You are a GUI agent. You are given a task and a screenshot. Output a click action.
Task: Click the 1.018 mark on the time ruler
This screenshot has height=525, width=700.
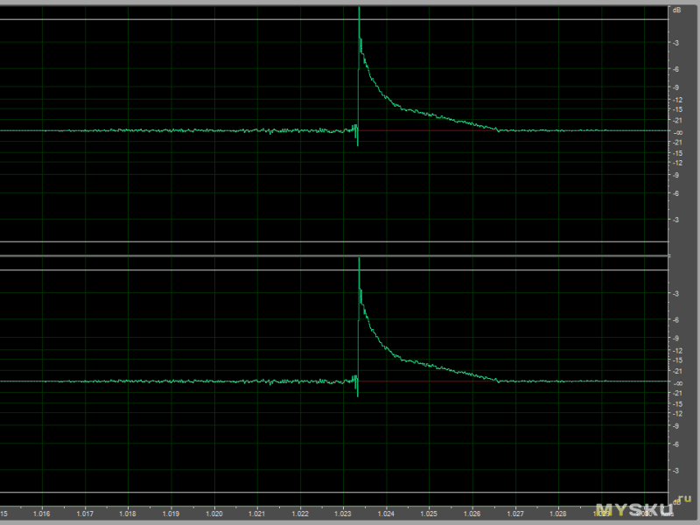coord(128,514)
